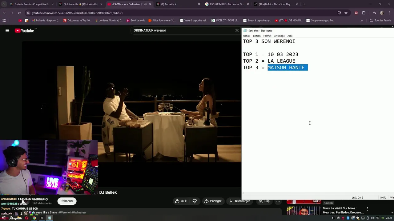
Task: Bookmark this page with star icon
Action: (x=346, y=13)
